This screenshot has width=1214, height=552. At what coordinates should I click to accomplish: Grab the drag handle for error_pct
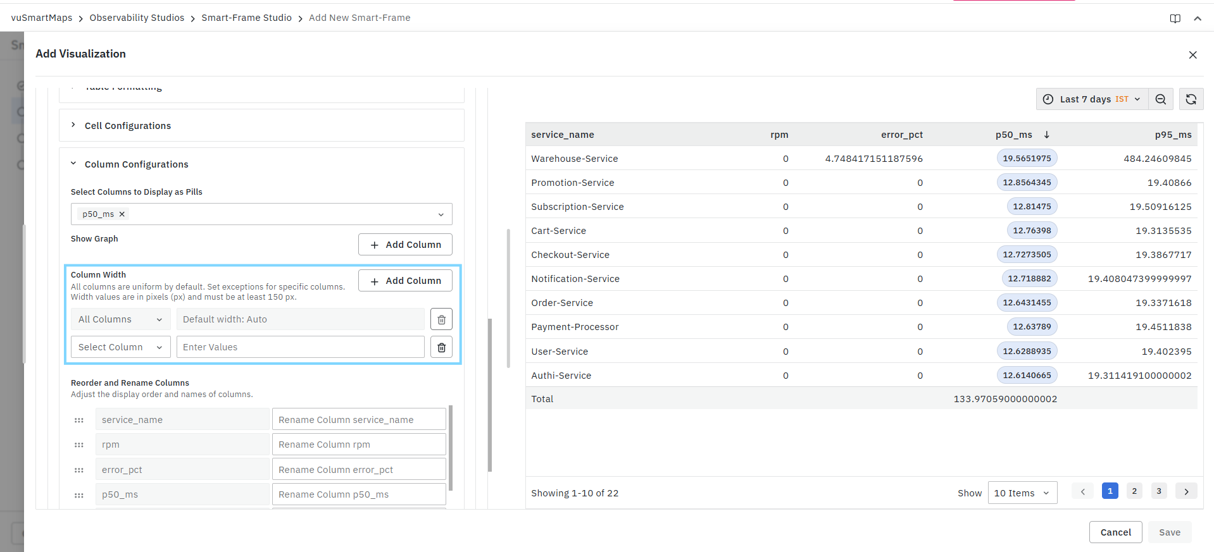click(x=79, y=470)
